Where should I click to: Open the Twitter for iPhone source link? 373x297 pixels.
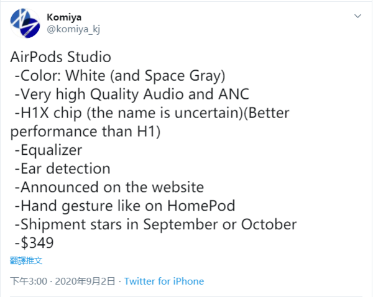(164, 281)
